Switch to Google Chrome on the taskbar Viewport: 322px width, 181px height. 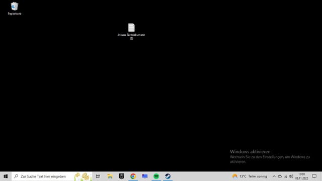(x=133, y=176)
